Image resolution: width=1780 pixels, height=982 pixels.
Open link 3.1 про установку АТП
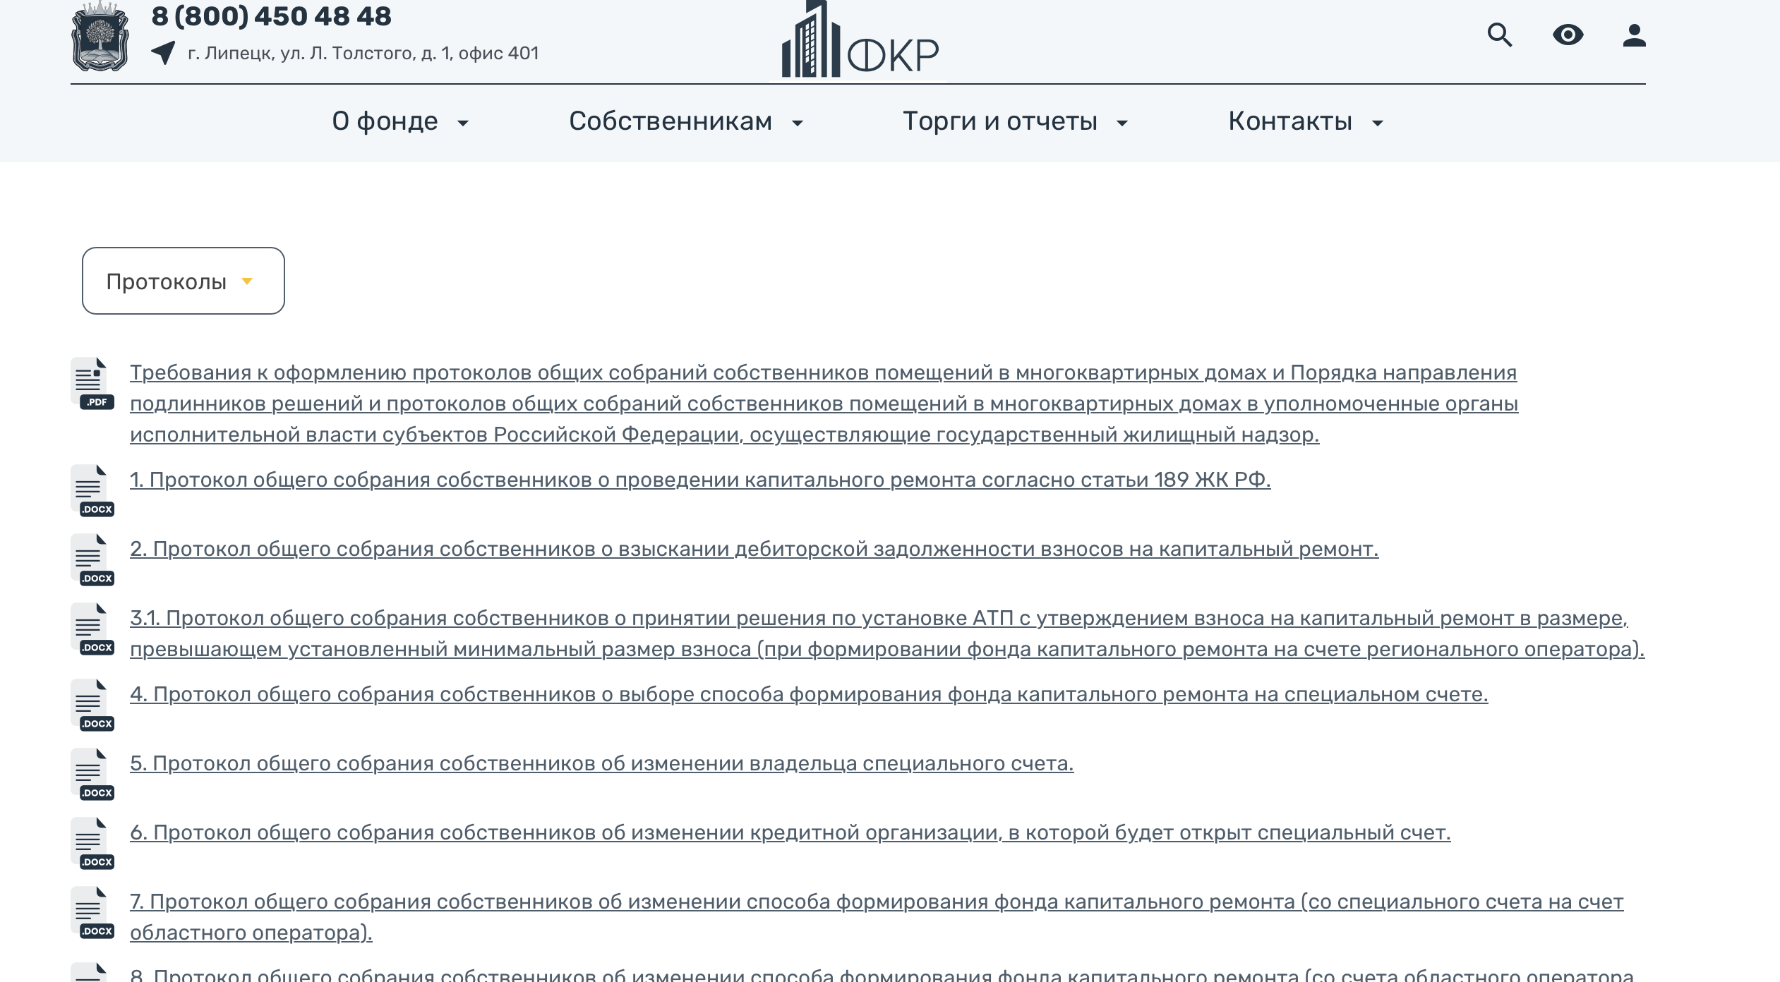click(878, 619)
